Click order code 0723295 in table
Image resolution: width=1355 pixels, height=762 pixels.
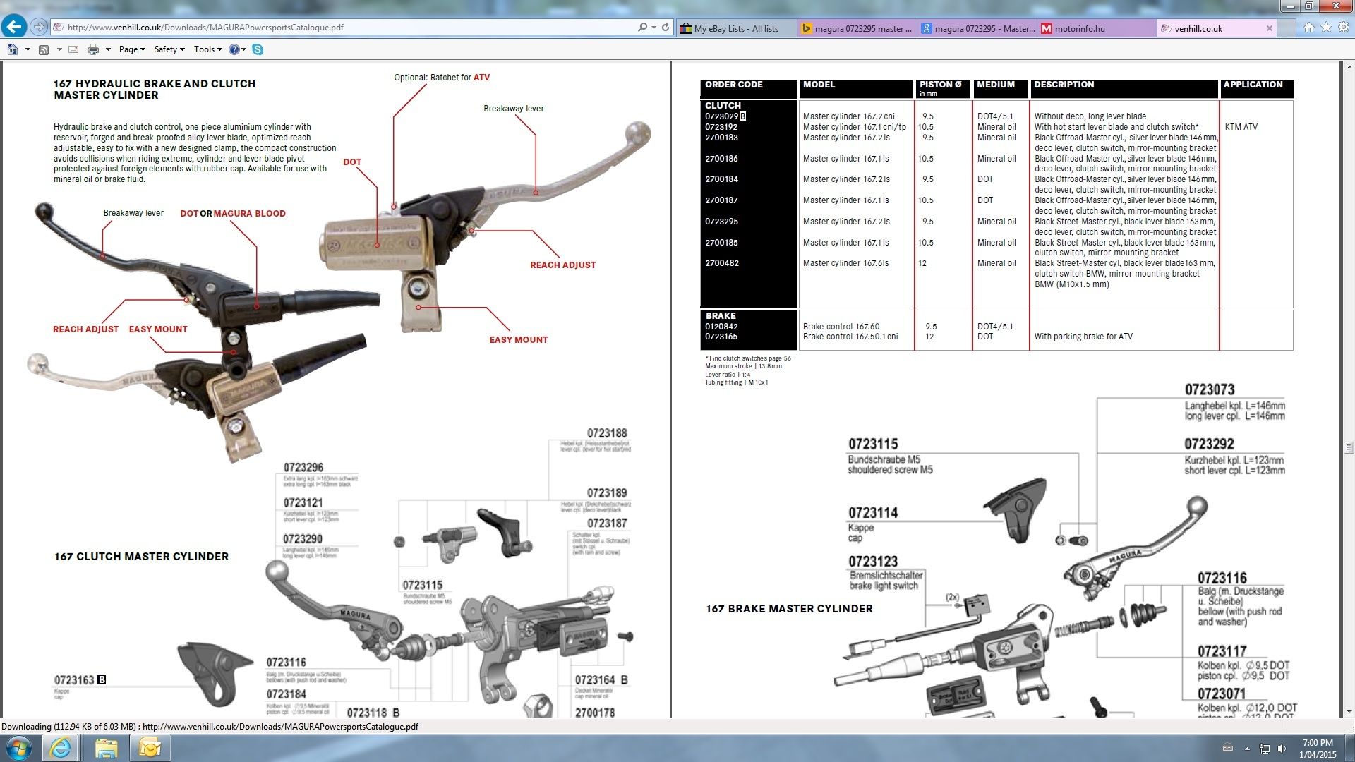coord(721,222)
